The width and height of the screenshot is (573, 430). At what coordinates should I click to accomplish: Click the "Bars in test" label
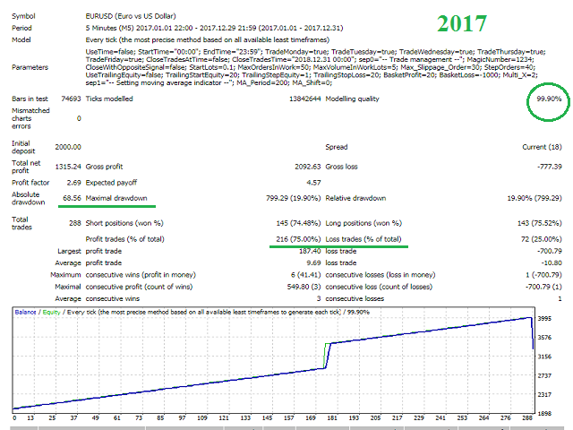pos(30,99)
